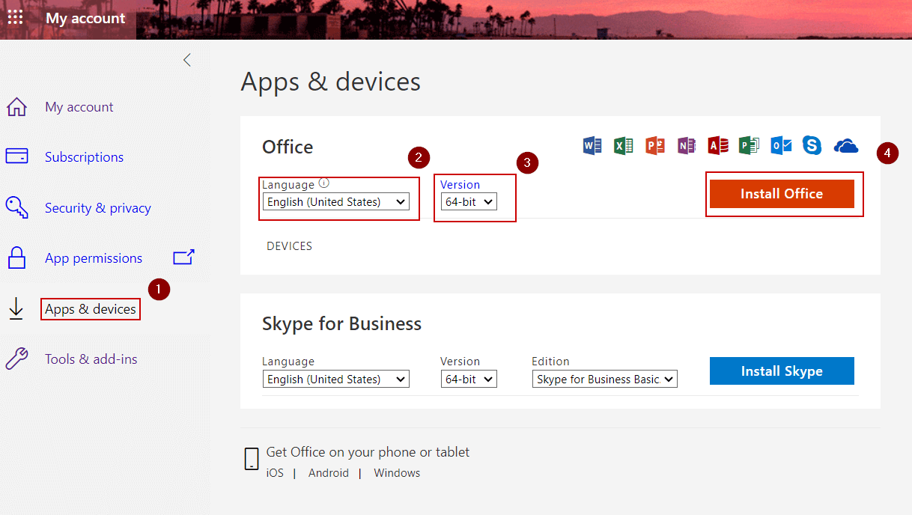
Task: Select the Outlook icon
Action: [x=780, y=145]
